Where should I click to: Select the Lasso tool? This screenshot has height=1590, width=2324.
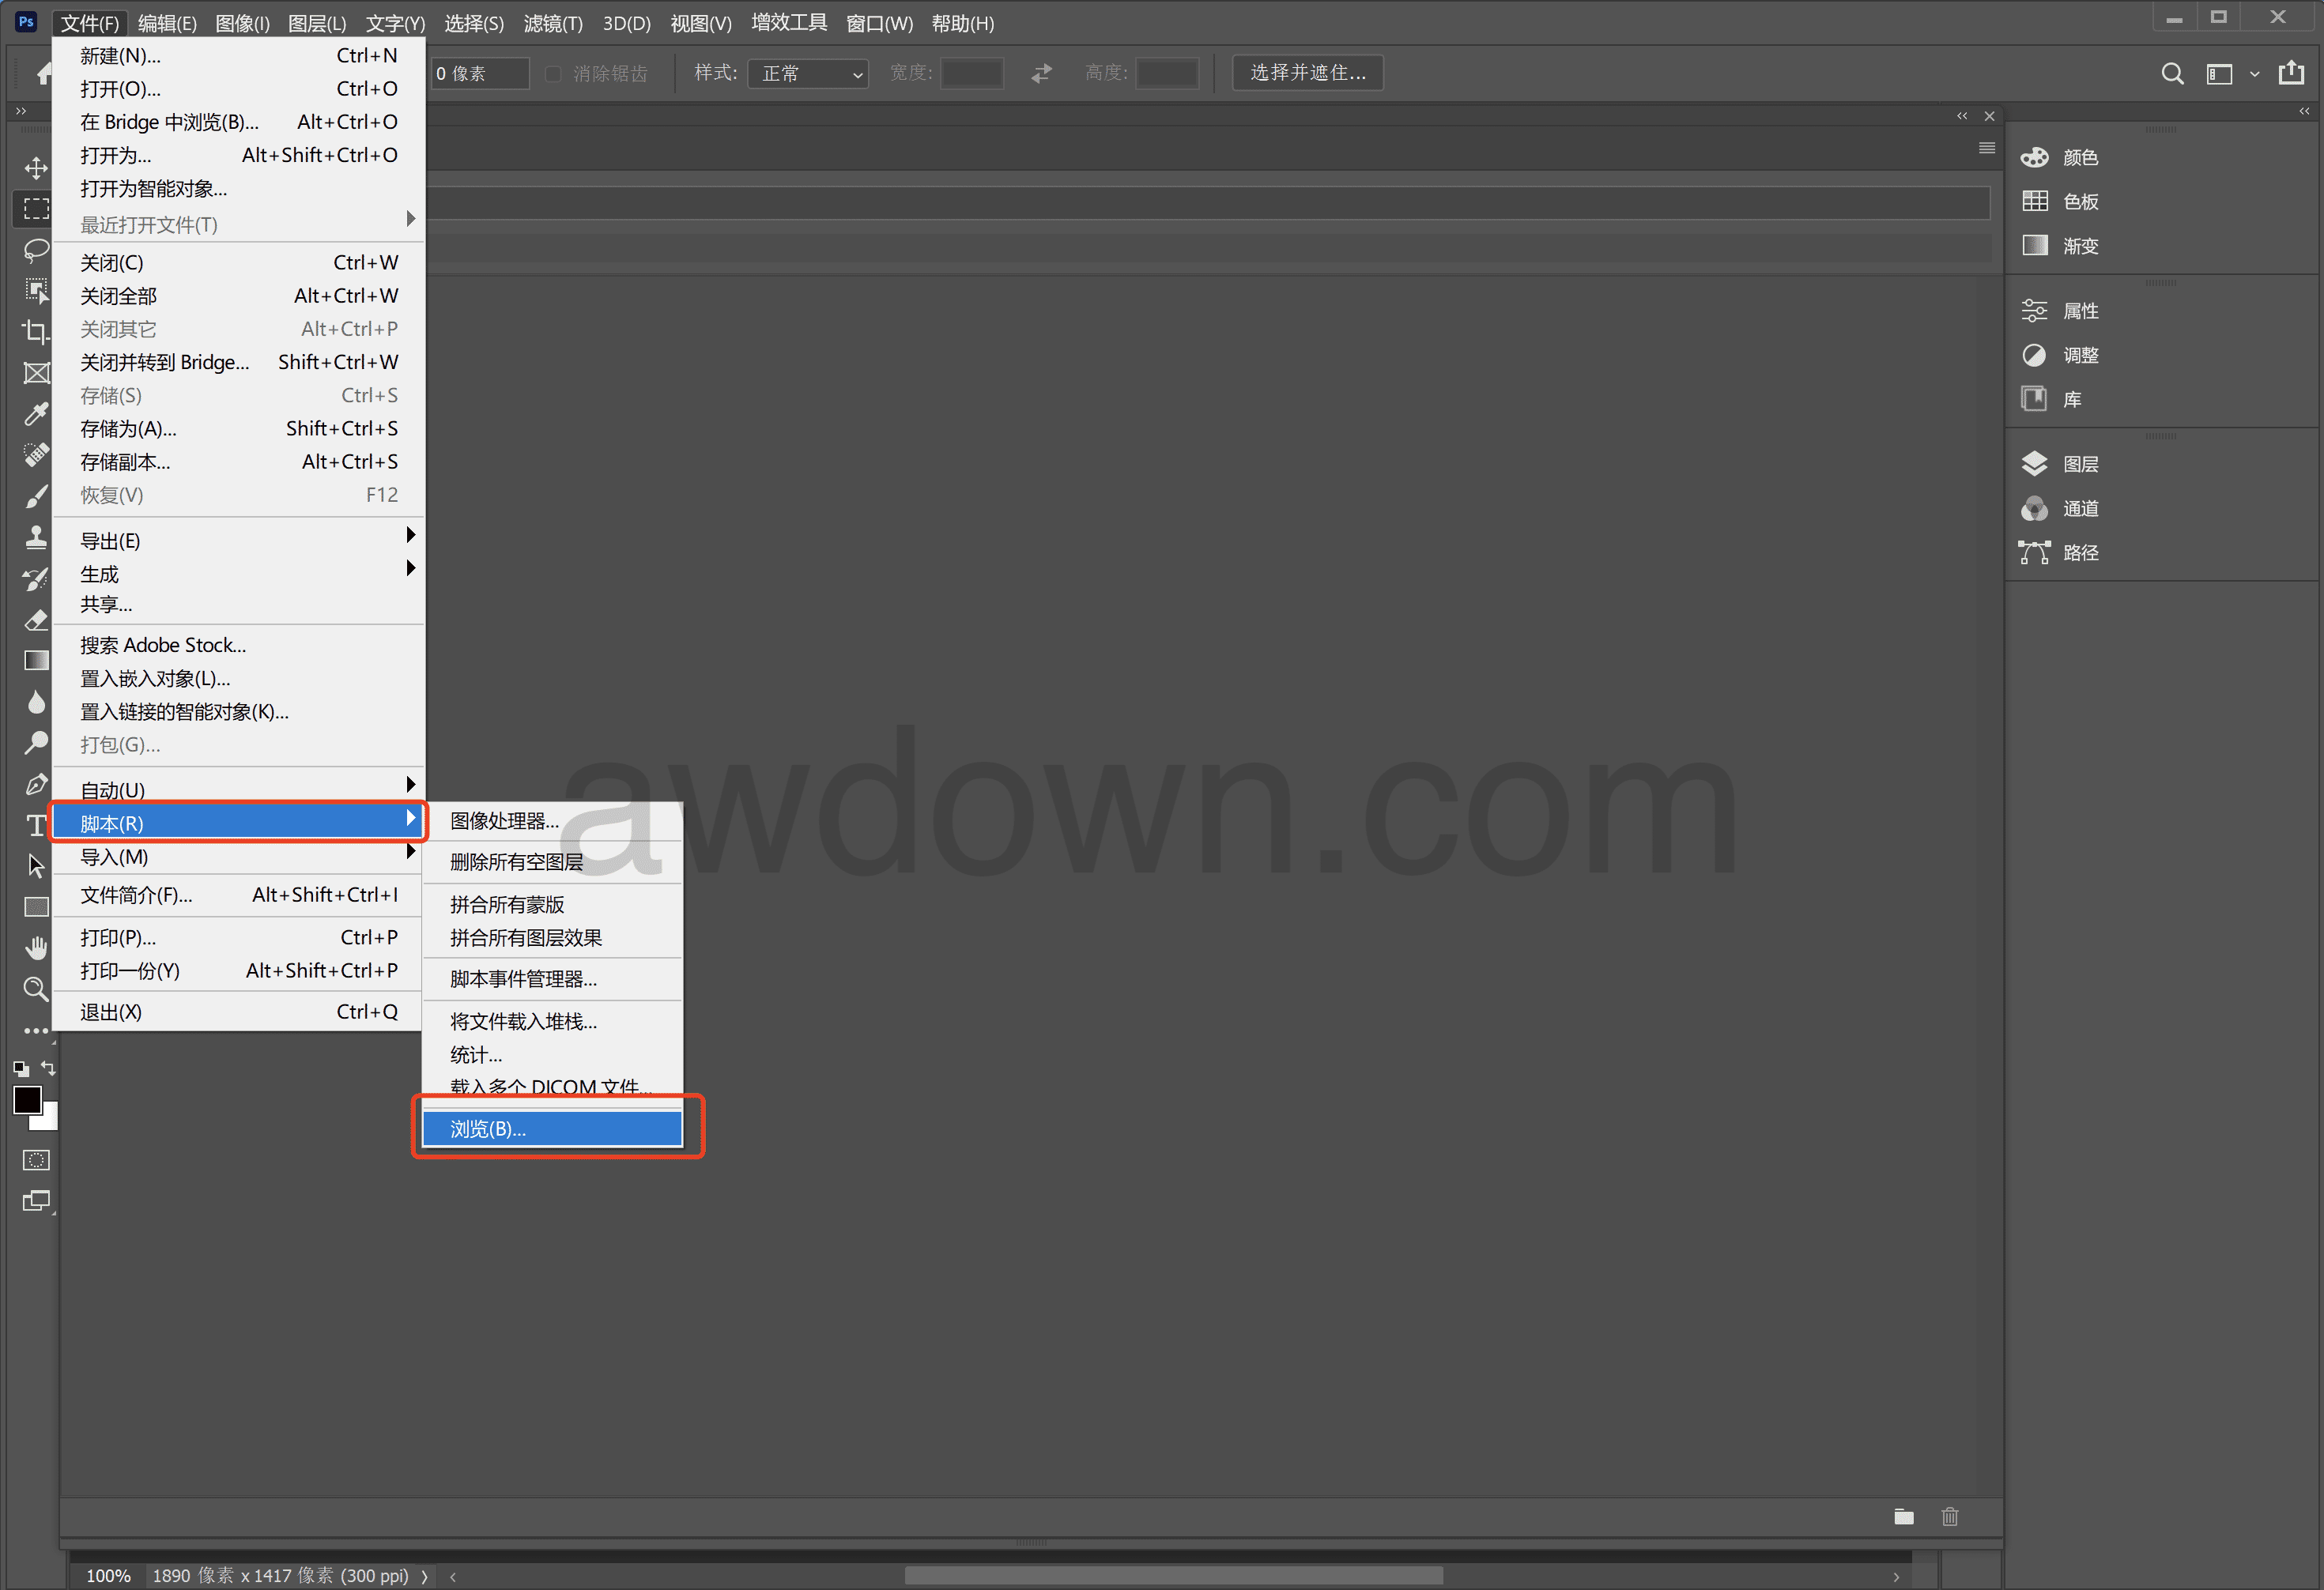pyautogui.click(x=36, y=249)
